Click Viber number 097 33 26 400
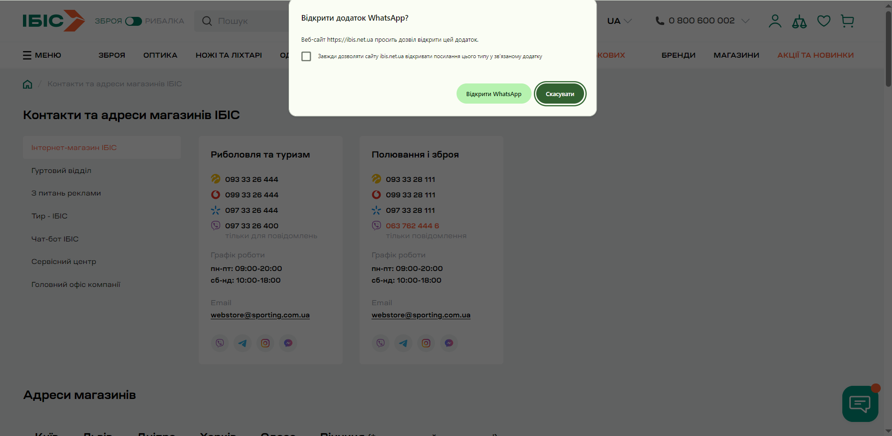The height and width of the screenshot is (436, 892). coord(252,226)
